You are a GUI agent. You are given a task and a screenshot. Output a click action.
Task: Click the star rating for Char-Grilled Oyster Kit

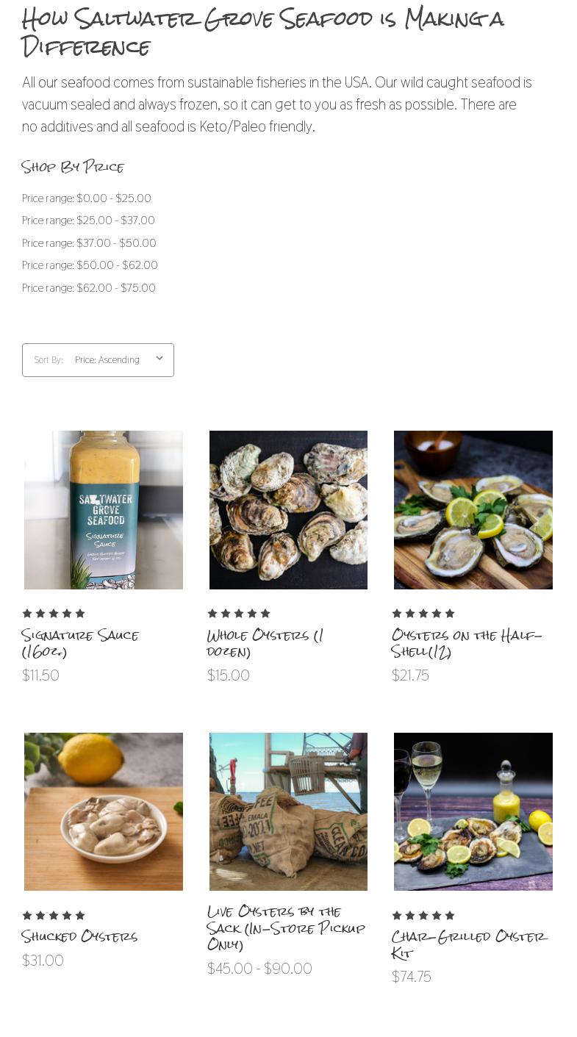(423, 916)
